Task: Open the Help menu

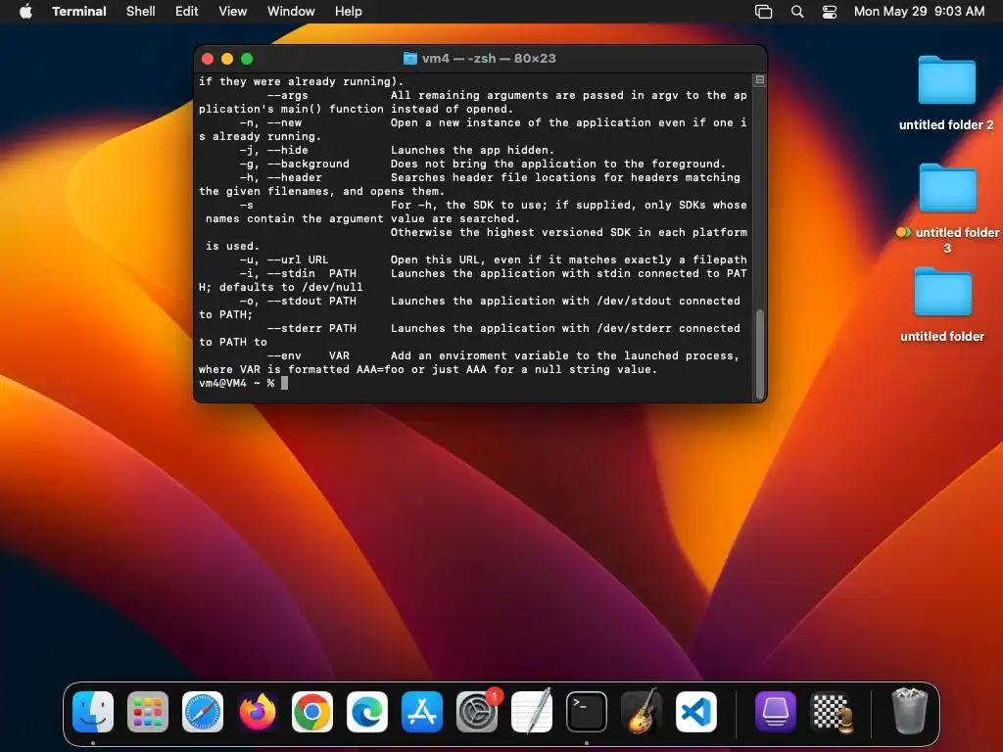Action: (349, 12)
